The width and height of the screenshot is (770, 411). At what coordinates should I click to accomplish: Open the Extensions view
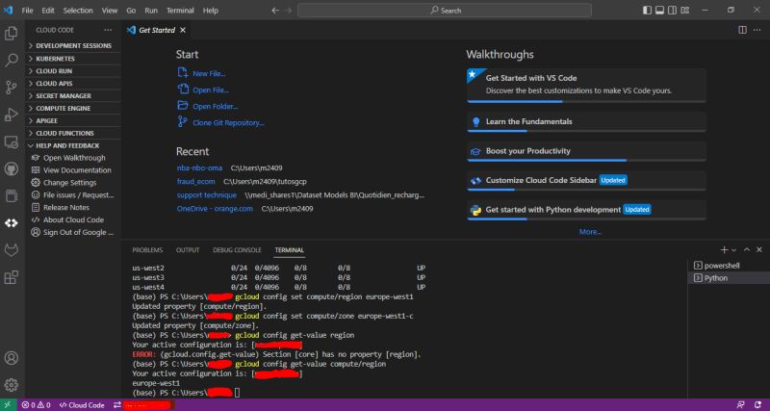point(12,277)
